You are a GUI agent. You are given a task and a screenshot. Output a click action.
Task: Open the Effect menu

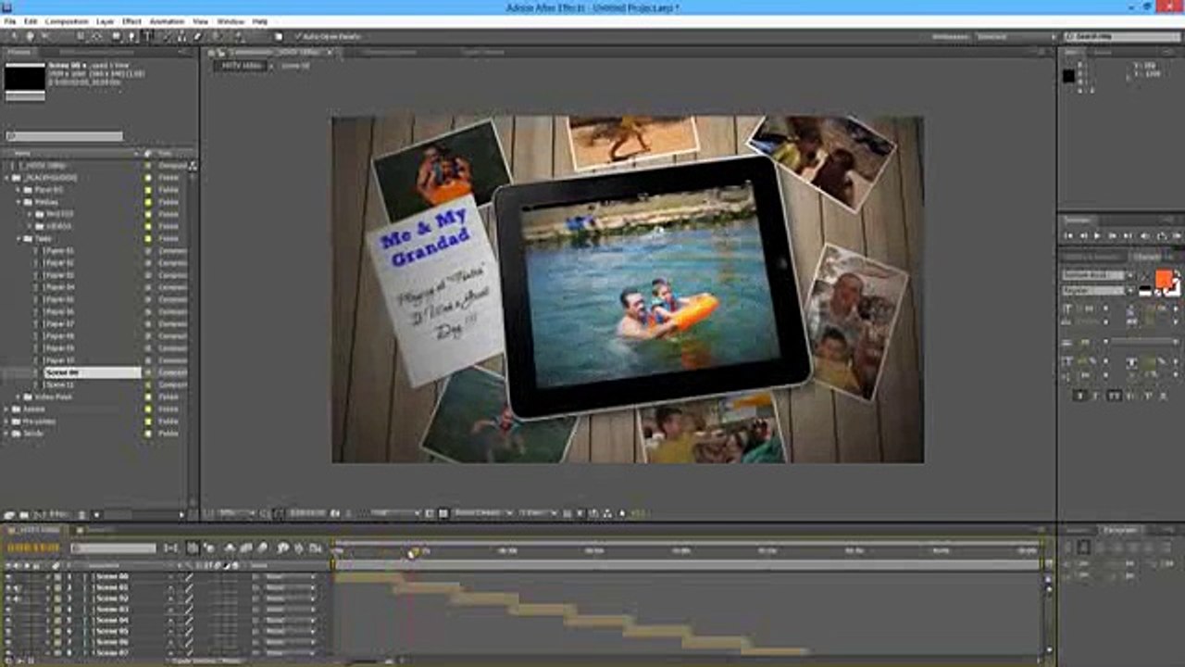click(x=131, y=21)
